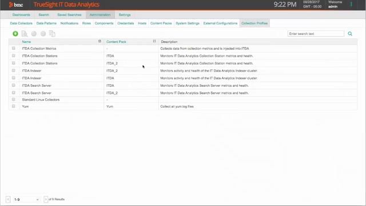Click the BMC logo
Image resolution: width=366 pixels, height=206 pixels.
tap(16, 5)
